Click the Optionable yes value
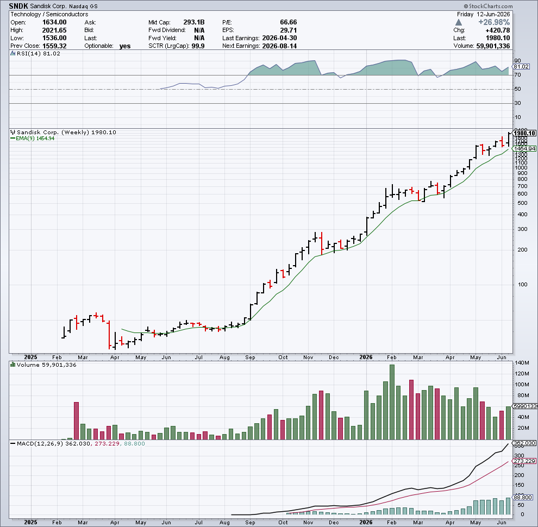Image resolution: width=538 pixels, height=527 pixels. point(125,46)
